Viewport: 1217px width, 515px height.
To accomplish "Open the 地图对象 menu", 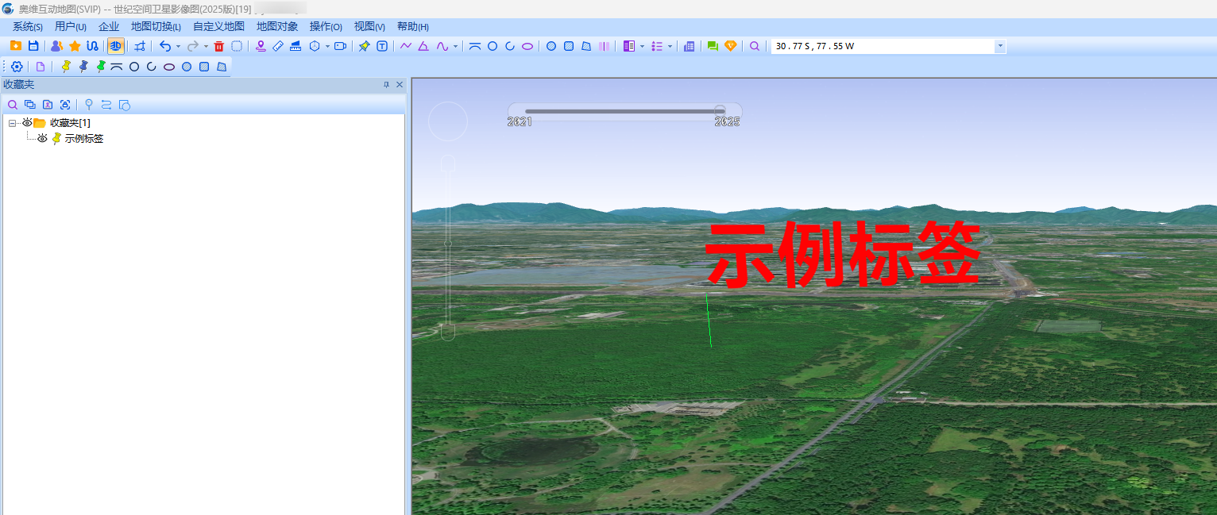I will [277, 26].
